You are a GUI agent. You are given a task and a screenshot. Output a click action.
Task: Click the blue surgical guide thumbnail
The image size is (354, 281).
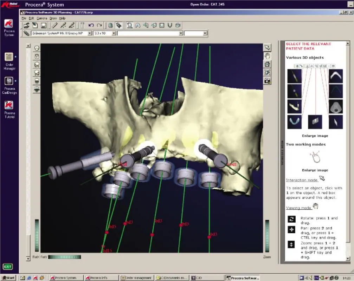click(294, 122)
